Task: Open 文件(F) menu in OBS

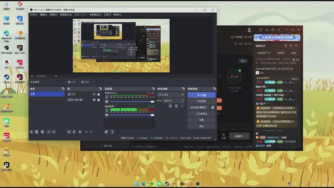Action: pyautogui.click(x=33, y=15)
